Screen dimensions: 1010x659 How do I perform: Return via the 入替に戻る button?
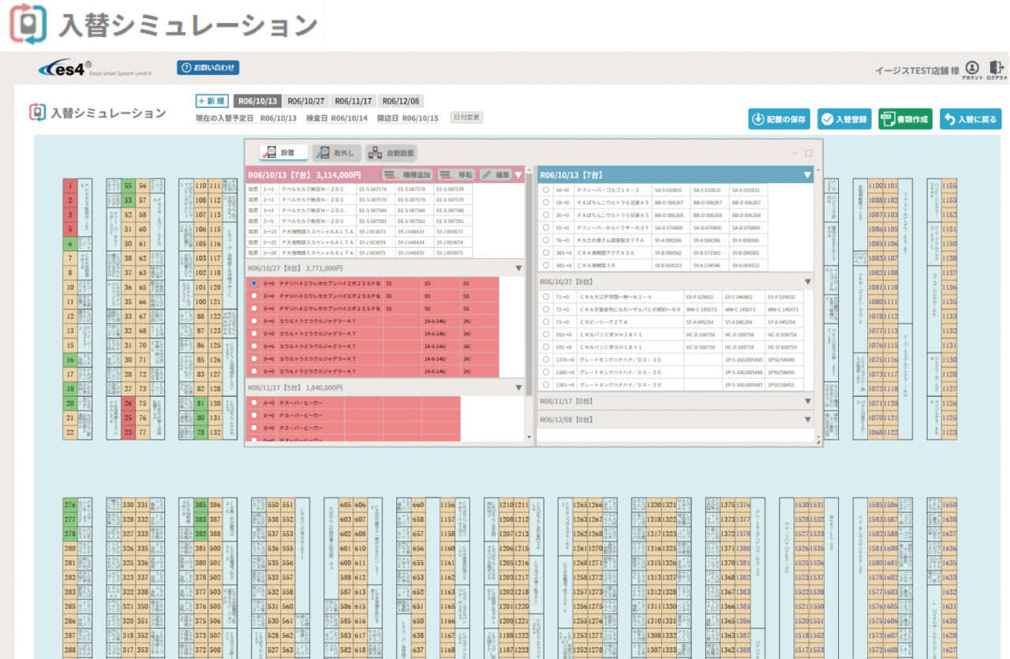point(970,119)
